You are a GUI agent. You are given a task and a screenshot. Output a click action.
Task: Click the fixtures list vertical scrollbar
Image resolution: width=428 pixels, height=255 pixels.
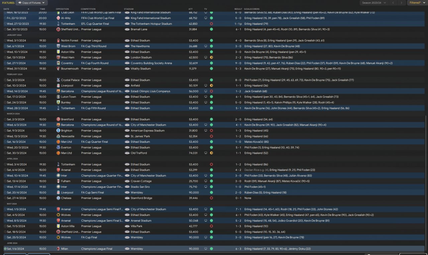click(426, 184)
